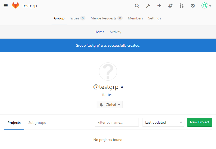Open the Activity sub-navigation link

(x=116, y=32)
